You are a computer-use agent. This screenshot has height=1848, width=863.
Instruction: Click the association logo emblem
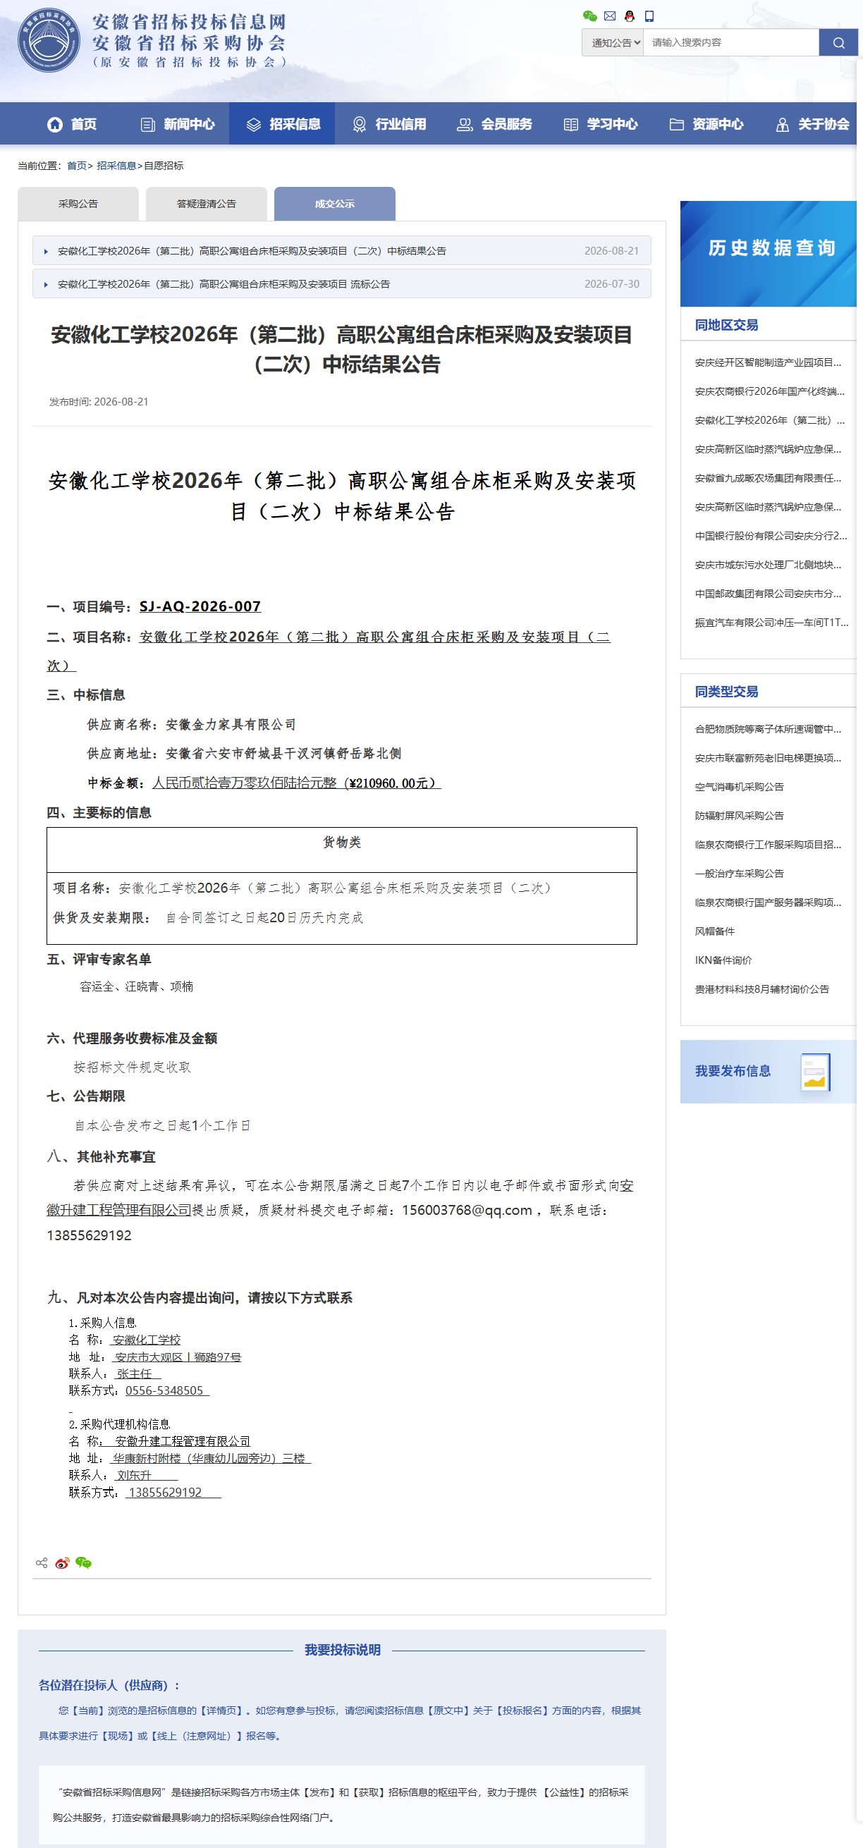(x=49, y=40)
